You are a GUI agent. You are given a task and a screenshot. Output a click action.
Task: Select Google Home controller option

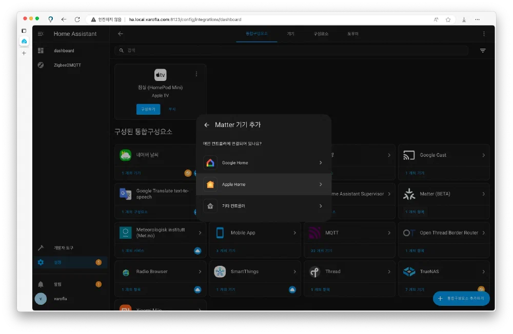[263, 163]
